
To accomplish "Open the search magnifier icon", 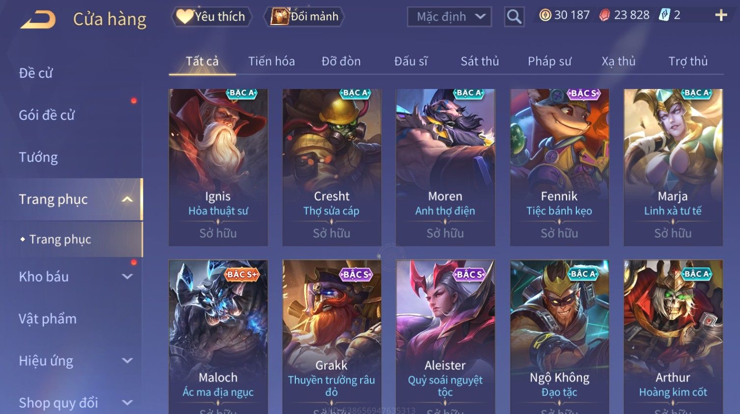I will pos(514,17).
